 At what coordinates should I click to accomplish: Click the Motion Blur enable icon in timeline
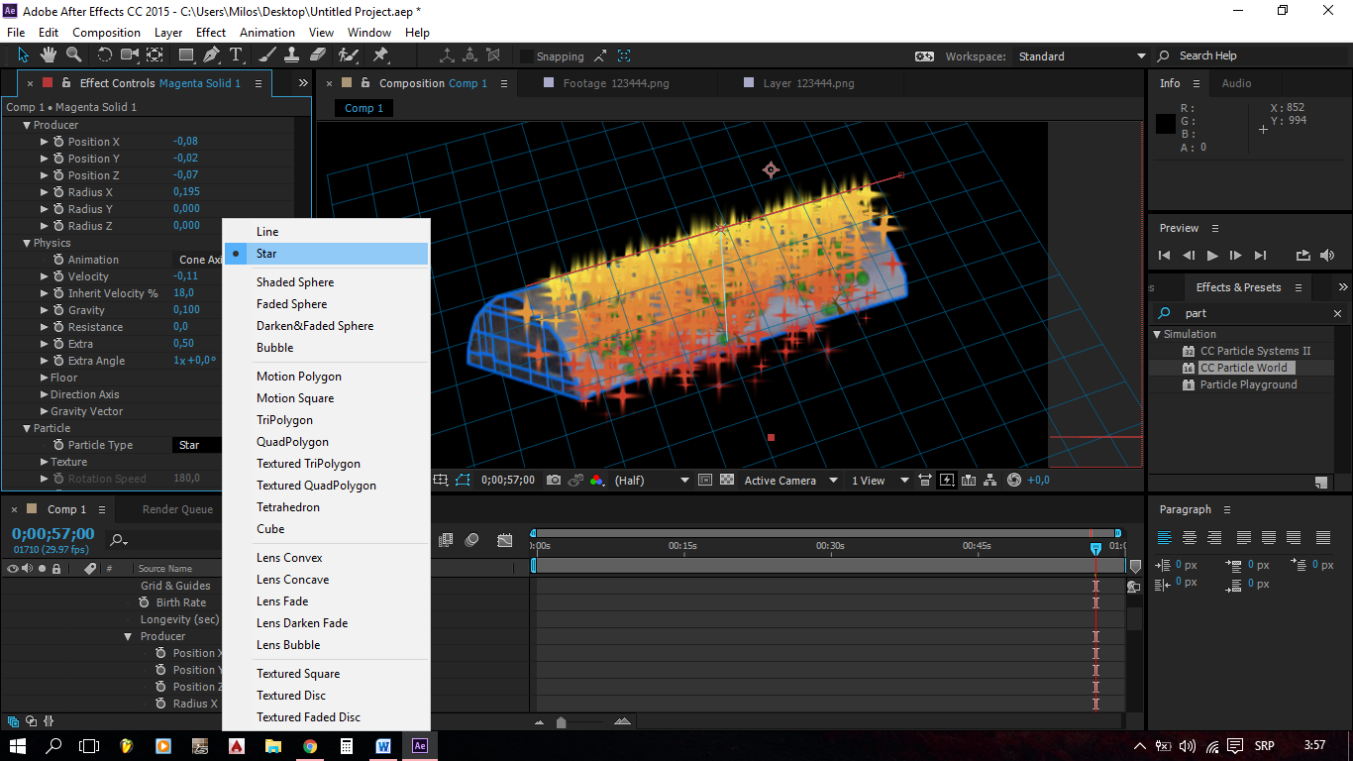[472, 540]
